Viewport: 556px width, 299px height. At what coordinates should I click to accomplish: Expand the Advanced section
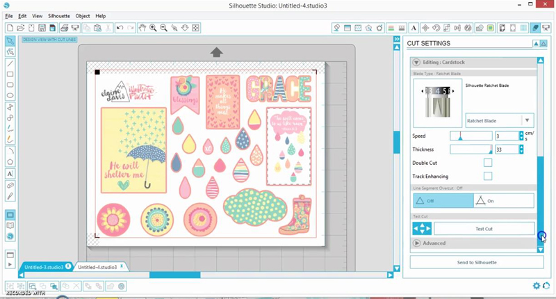tap(416, 243)
